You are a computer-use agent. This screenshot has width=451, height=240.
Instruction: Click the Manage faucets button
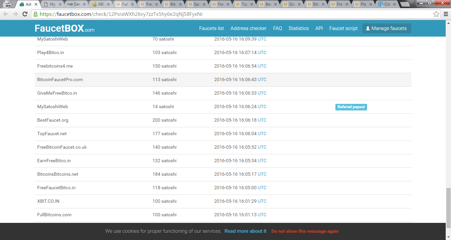387,28
